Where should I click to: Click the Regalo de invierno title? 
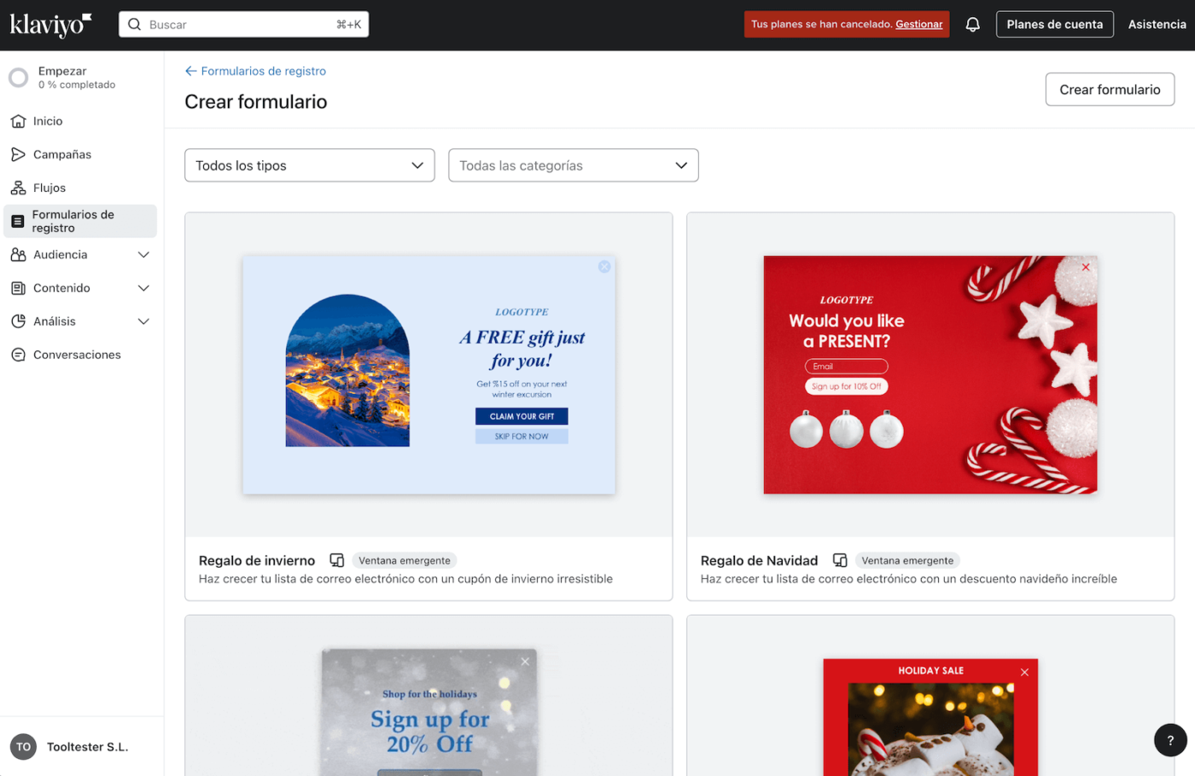coord(257,560)
